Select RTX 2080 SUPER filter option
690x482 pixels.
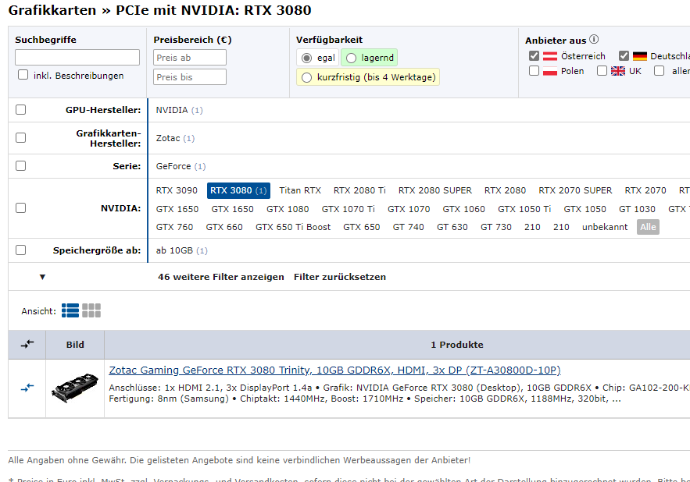(435, 190)
